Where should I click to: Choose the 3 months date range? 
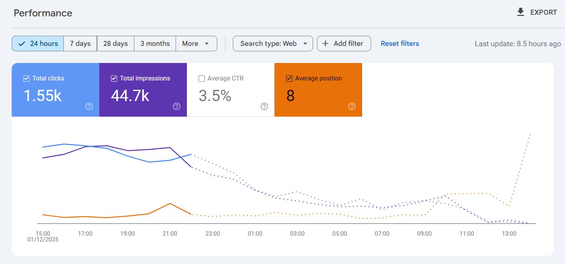(x=155, y=44)
